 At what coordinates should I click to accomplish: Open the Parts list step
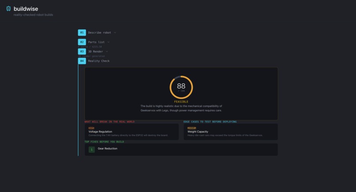[x=96, y=42]
